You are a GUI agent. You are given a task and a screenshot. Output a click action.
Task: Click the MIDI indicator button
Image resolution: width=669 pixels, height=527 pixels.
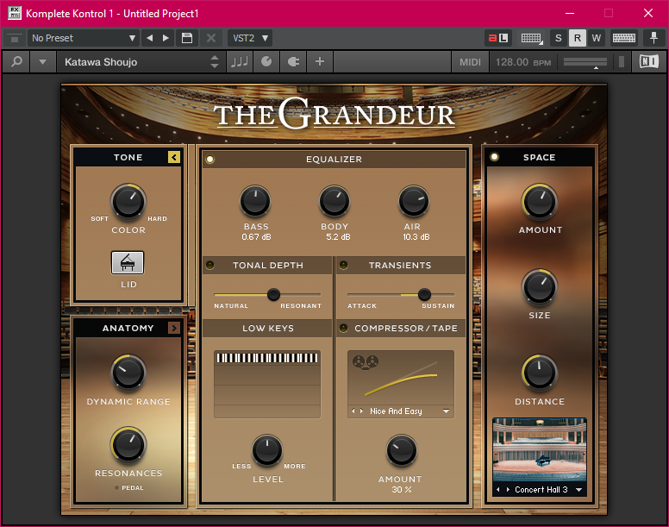click(x=470, y=62)
